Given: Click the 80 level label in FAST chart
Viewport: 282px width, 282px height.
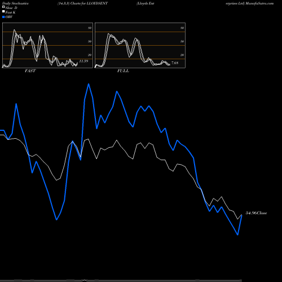Looking at the screenshot, I should point(90,28).
